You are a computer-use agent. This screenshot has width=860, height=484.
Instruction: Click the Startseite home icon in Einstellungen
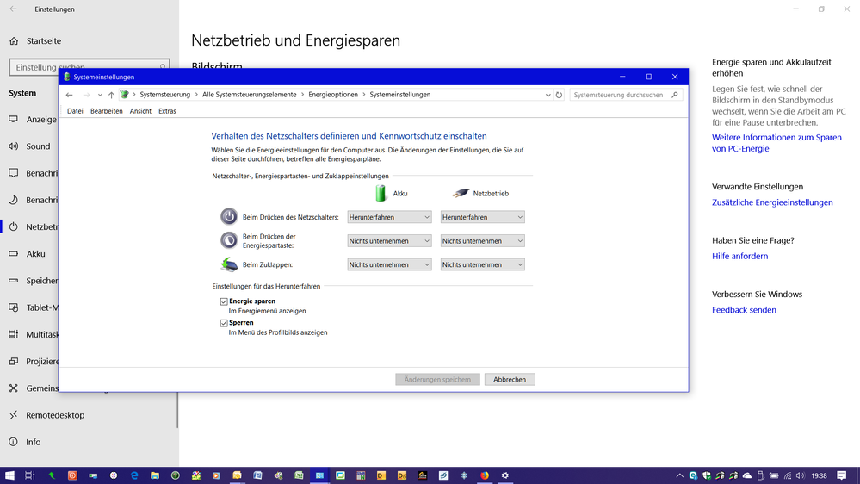point(15,41)
